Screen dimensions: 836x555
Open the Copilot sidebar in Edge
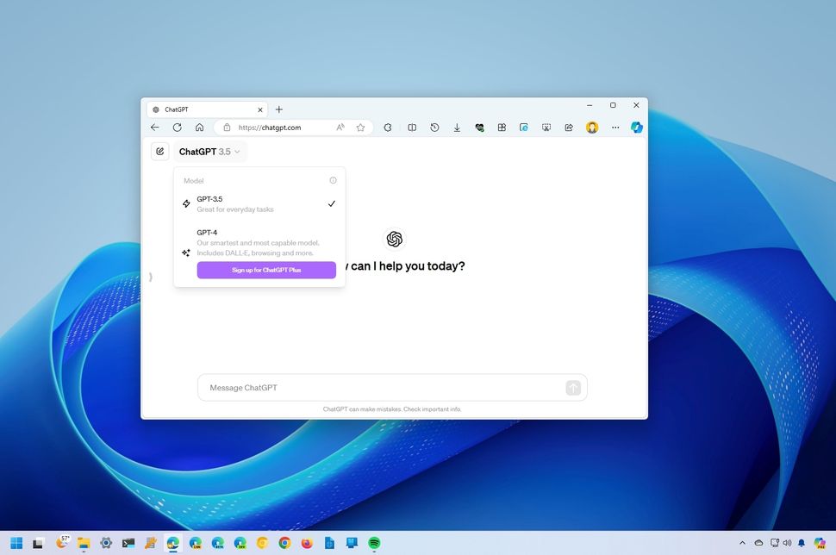click(x=637, y=128)
